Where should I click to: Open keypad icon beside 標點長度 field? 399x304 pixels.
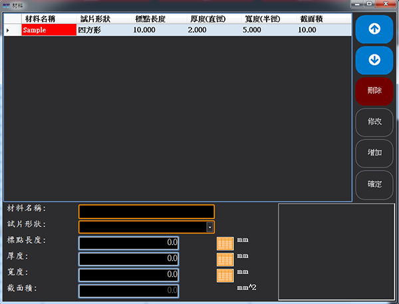tap(226, 243)
